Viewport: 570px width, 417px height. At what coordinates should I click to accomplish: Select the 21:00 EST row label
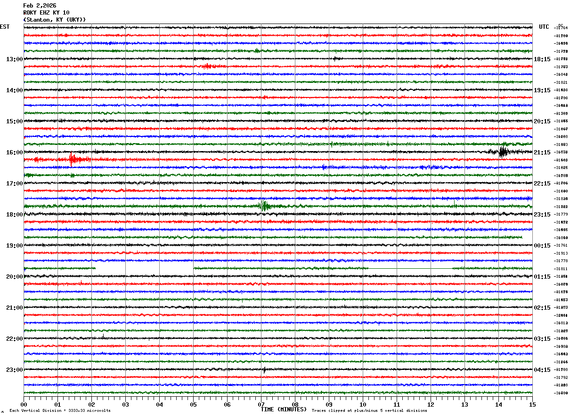[x=14, y=308]
